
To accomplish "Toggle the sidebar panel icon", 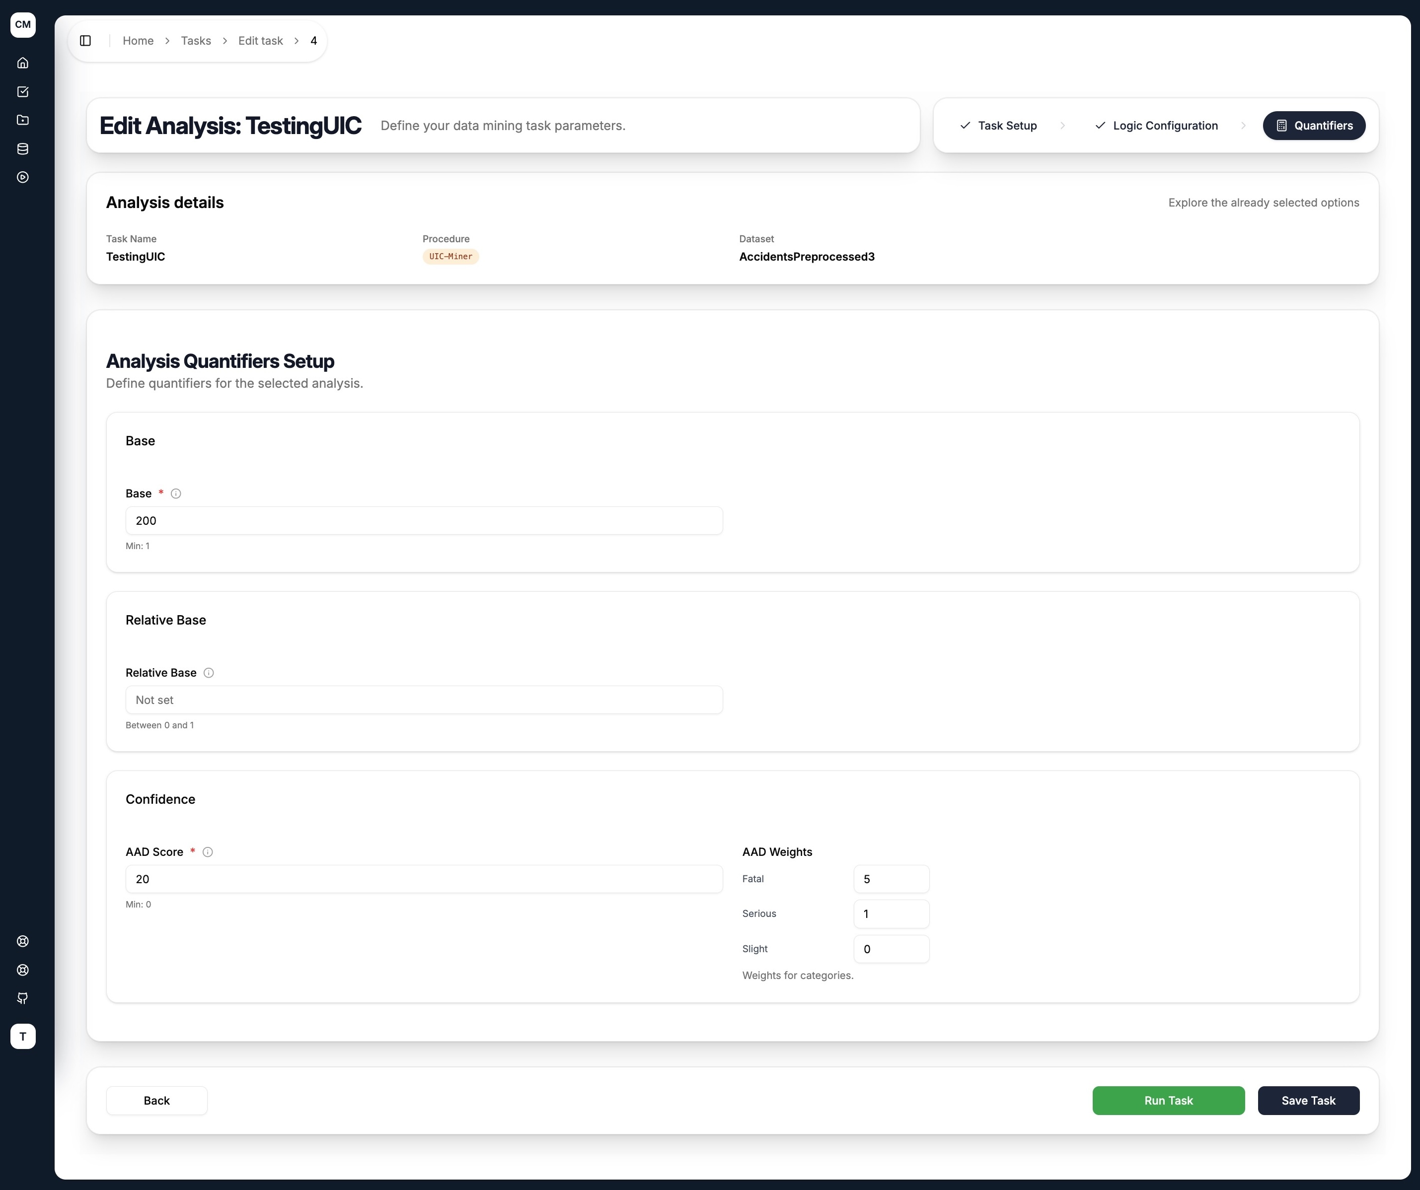I will [85, 41].
